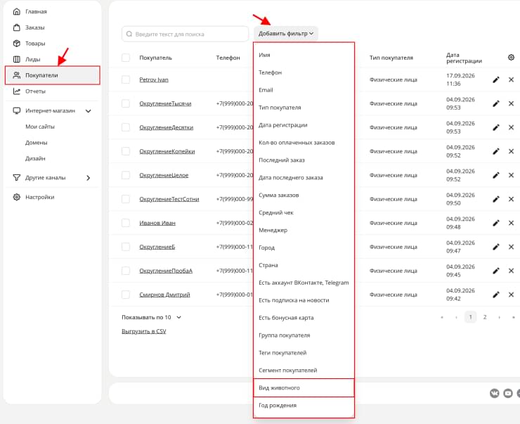Viewport: 520px width, 424px height.
Task: Open Показывать по 10 page size dropdown
Action: click(152, 318)
